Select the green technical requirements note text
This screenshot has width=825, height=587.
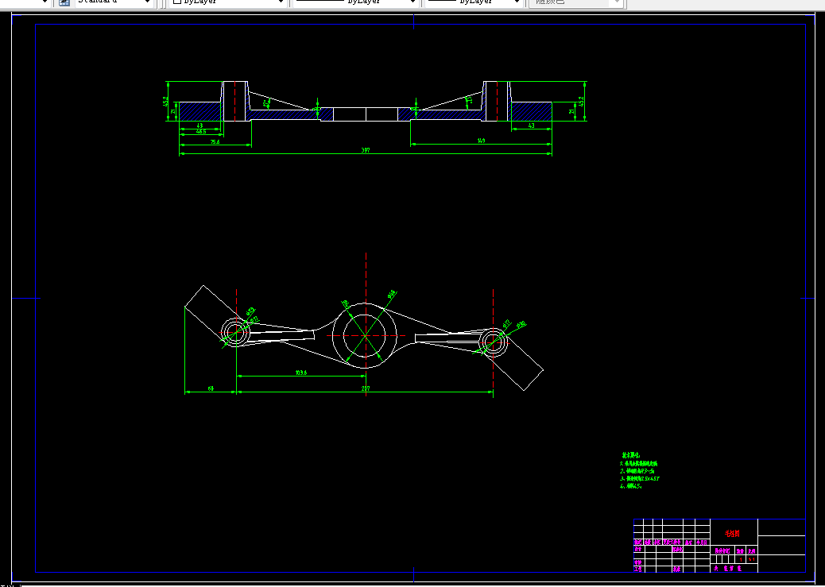coord(640,471)
